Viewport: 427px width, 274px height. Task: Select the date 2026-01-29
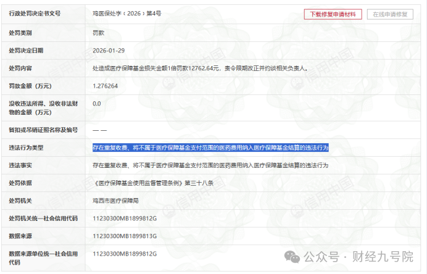pyautogui.click(x=109, y=51)
